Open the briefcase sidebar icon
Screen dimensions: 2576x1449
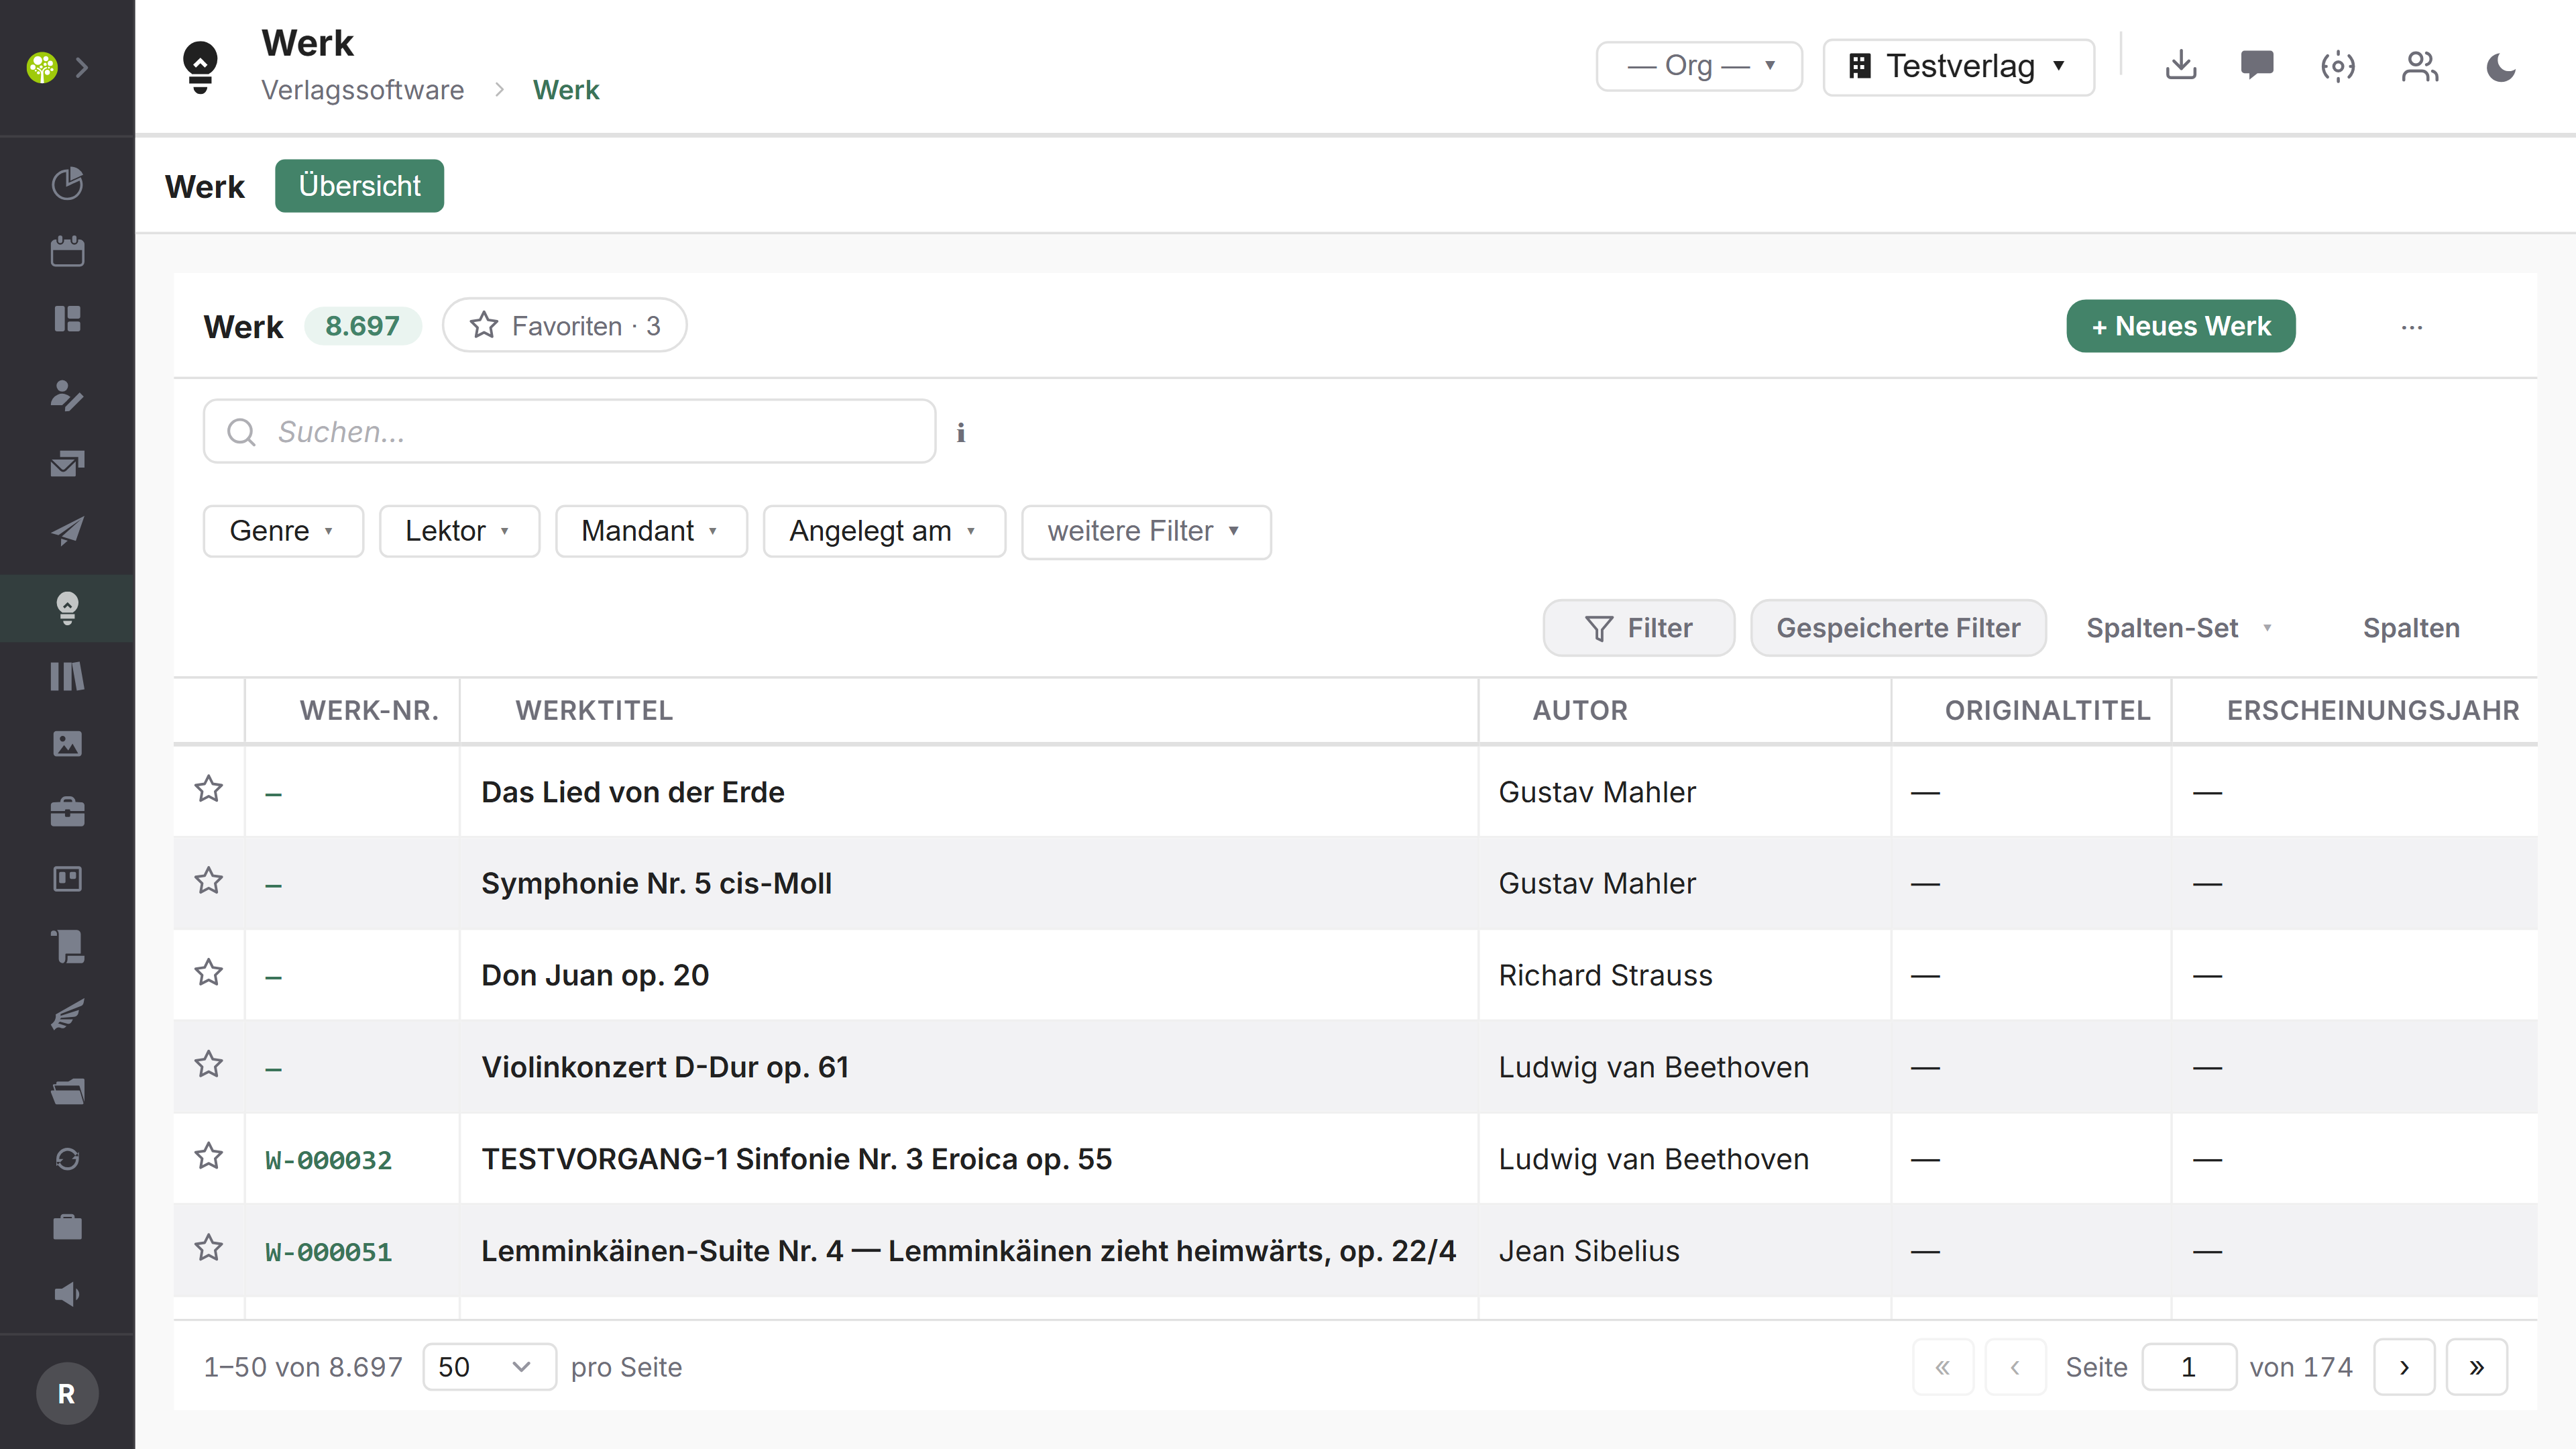[x=67, y=811]
